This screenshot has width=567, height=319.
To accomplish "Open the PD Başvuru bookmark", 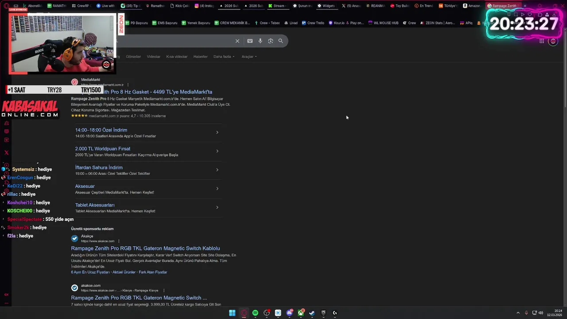I will (136, 23).
